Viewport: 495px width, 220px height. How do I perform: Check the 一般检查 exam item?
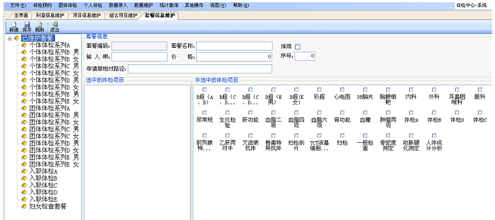point(365,136)
